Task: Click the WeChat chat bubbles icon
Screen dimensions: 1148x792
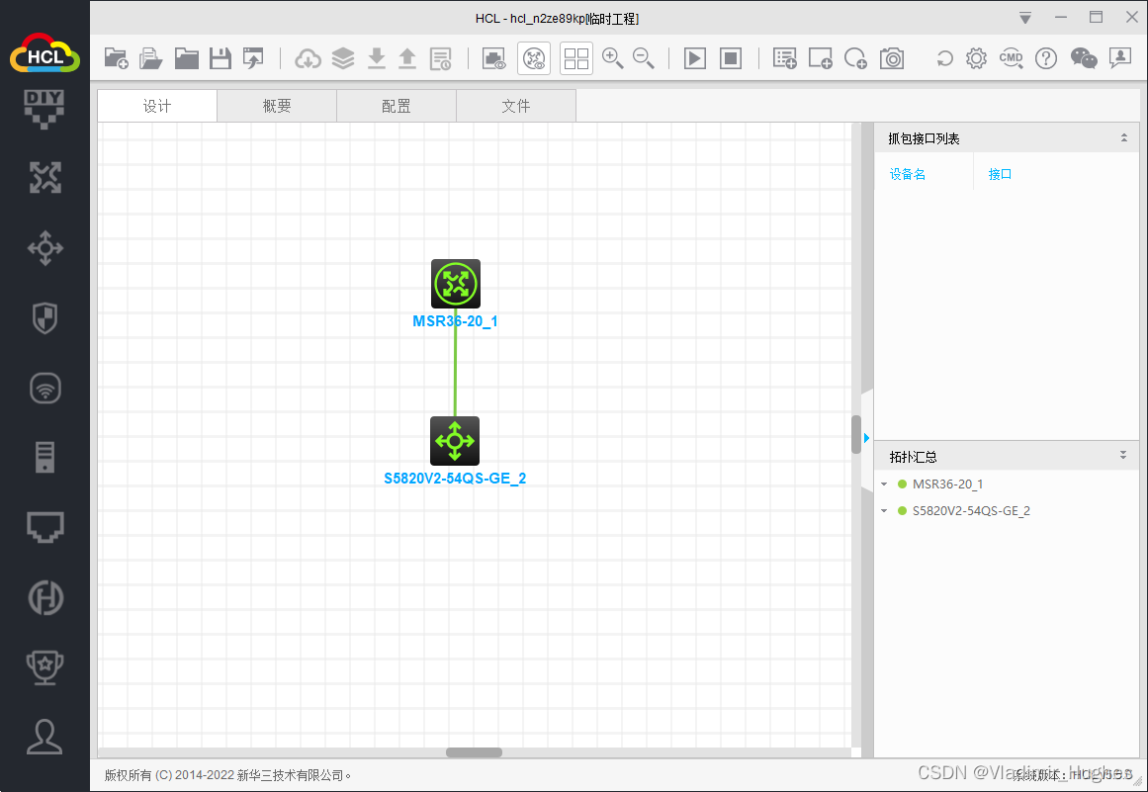Action: click(x=1084, y=57)
